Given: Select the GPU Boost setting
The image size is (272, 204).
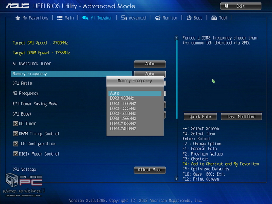Looking at the screenshot, I should (22, 114).
